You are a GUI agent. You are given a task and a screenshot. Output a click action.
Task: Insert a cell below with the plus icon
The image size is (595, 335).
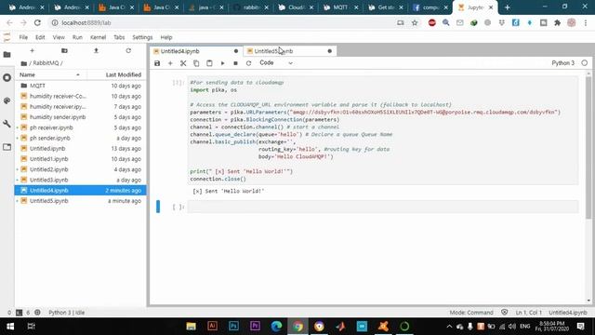170,63
